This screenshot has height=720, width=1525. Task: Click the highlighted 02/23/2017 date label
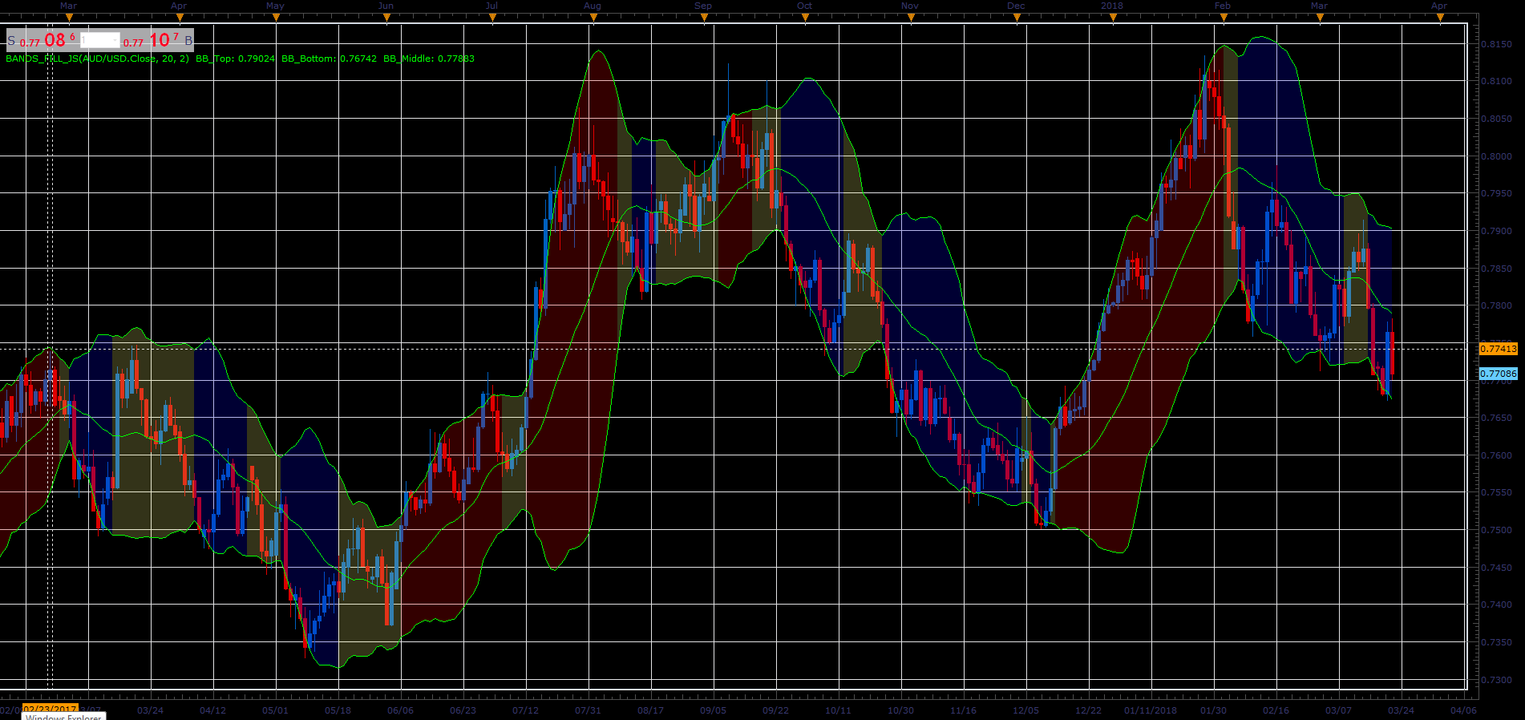(x=50, y=710)
